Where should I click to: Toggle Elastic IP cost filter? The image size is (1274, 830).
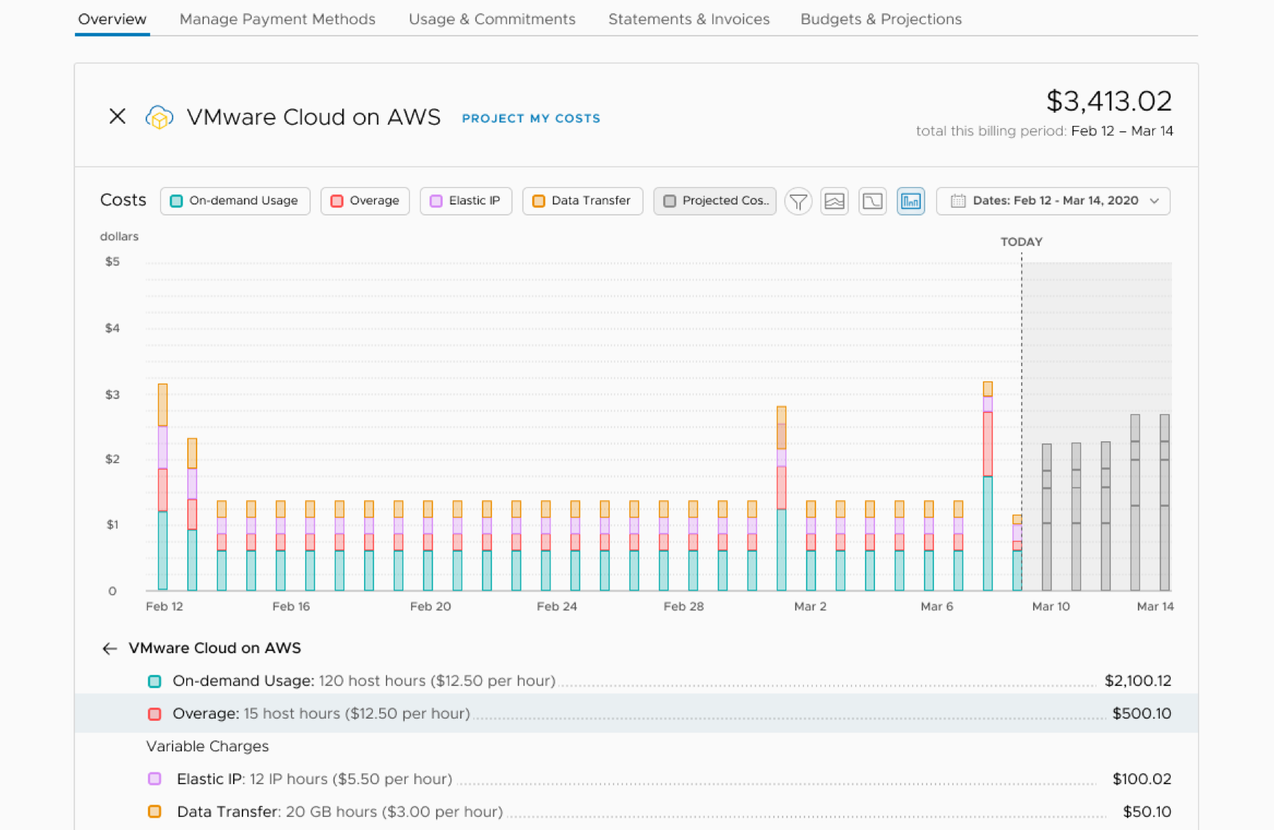[x=466, y=201]
